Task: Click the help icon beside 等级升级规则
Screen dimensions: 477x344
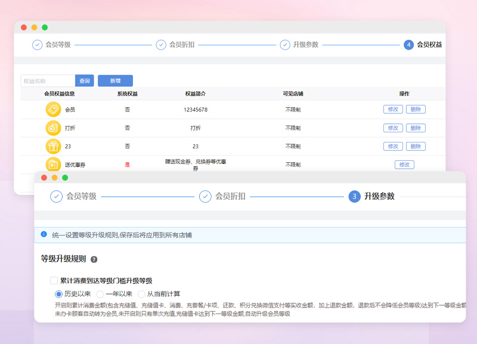Action: pyautogui.click(x=94, y=259)
